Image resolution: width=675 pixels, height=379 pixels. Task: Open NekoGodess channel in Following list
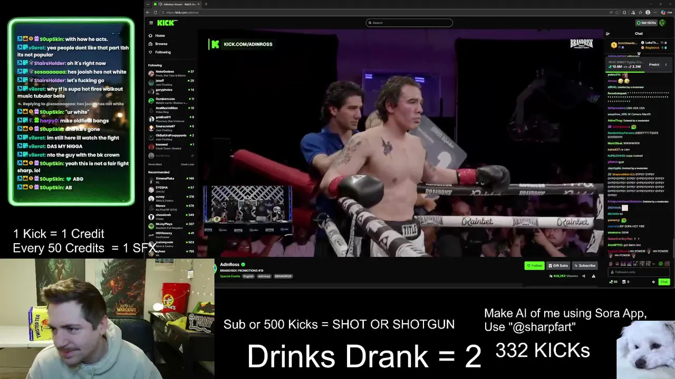171,73
